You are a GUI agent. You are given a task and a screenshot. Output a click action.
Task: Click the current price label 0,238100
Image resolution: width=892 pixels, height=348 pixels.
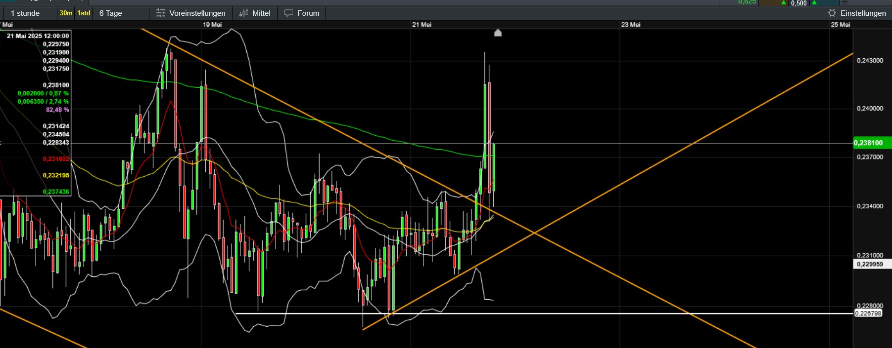(872, 143)
